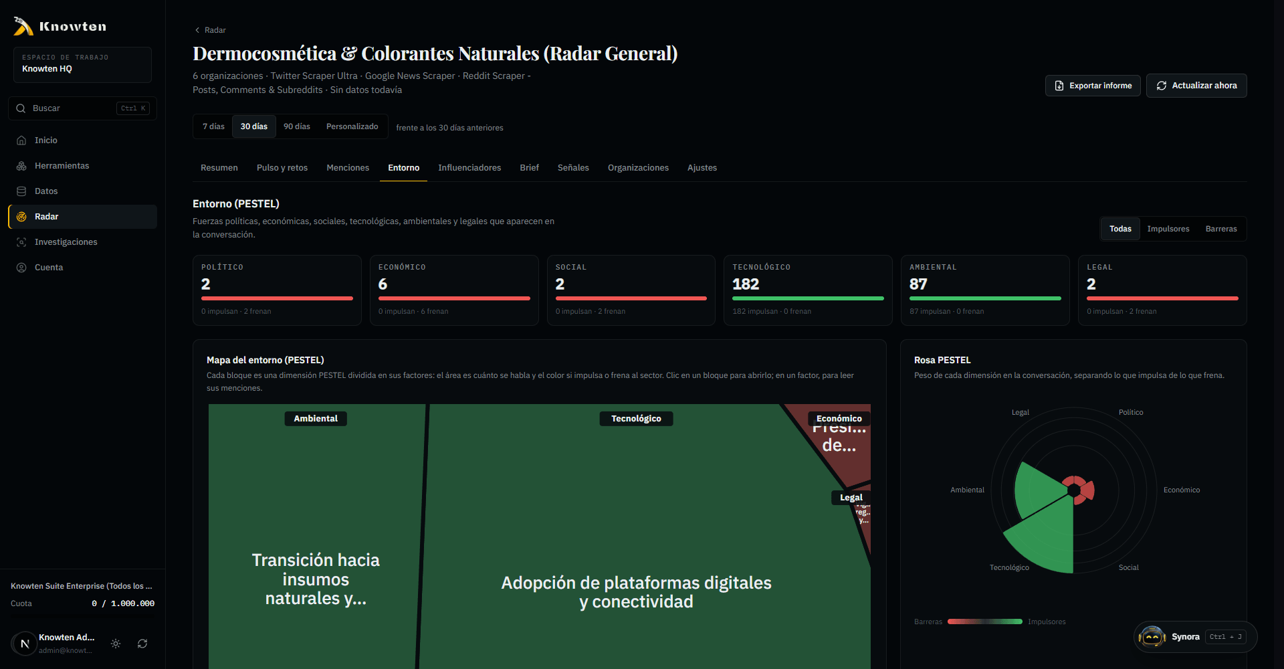This screenshot has height=669, width=1284.
Task: Click the Investigaciones scan icon
Action: pyautogui.click(x=21, y=242)
